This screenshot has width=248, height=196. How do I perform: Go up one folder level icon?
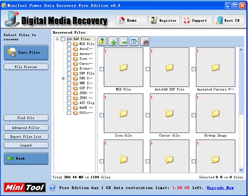[x=102, y=41]
